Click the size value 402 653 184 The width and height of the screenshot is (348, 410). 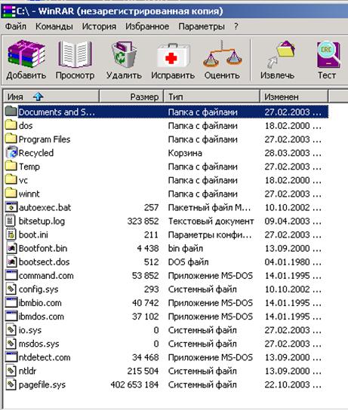tap(134, 384)
